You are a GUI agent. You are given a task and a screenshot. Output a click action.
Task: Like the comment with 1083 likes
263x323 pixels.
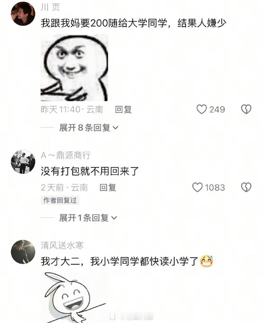[x=197, y=188]
